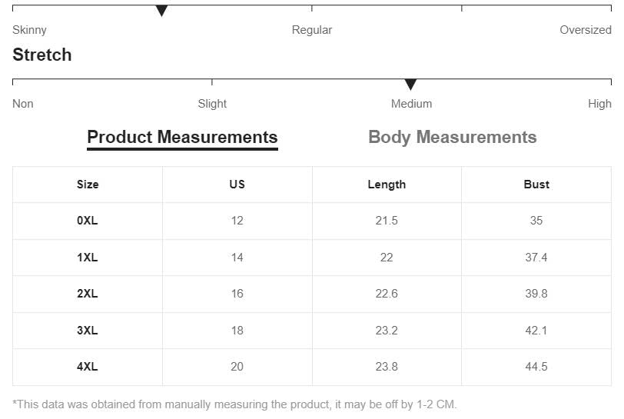Image resolution: width=624 pixels, height=419 pixels.
Task: Click the Slight stretch label
Action: coord(212,104)
